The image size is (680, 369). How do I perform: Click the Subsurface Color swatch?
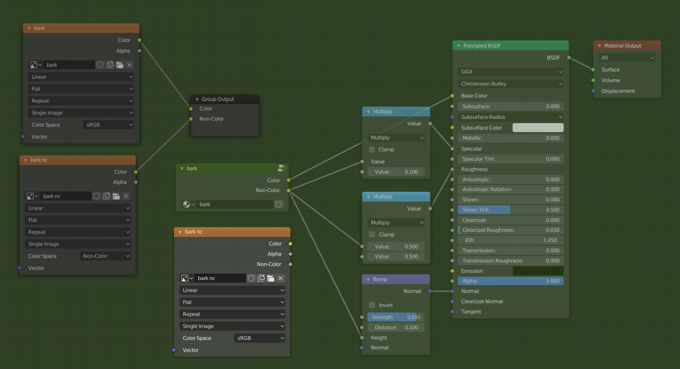pos(538,128)
